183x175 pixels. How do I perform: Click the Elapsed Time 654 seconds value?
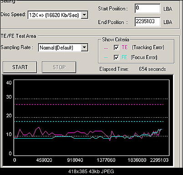(152, 69)
